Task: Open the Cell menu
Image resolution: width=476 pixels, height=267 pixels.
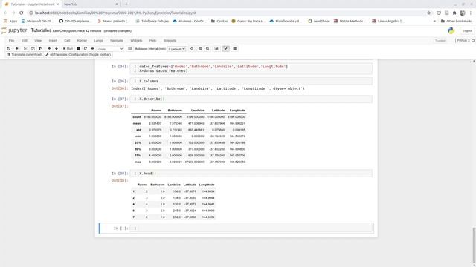Action: 67,41
